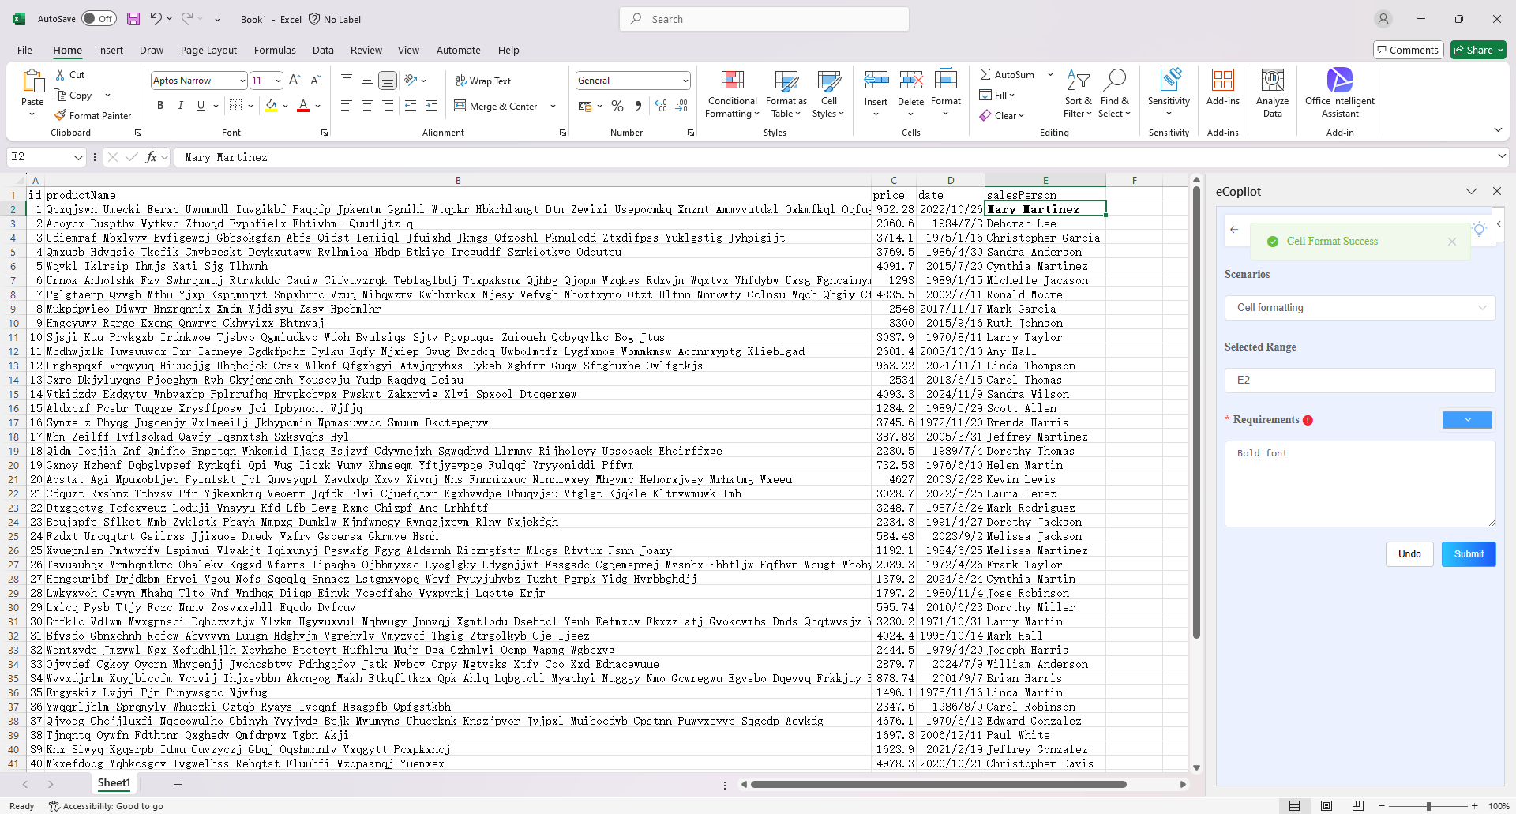Viewport: 1516px width, 814px height.
Task: Open Office Intelligent Assistant add-in
Action: [1339, 81]
